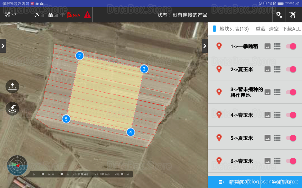302x188 pixels.
Task: Select waypoint marker 2 on map
Action: (x=80, y=56)
